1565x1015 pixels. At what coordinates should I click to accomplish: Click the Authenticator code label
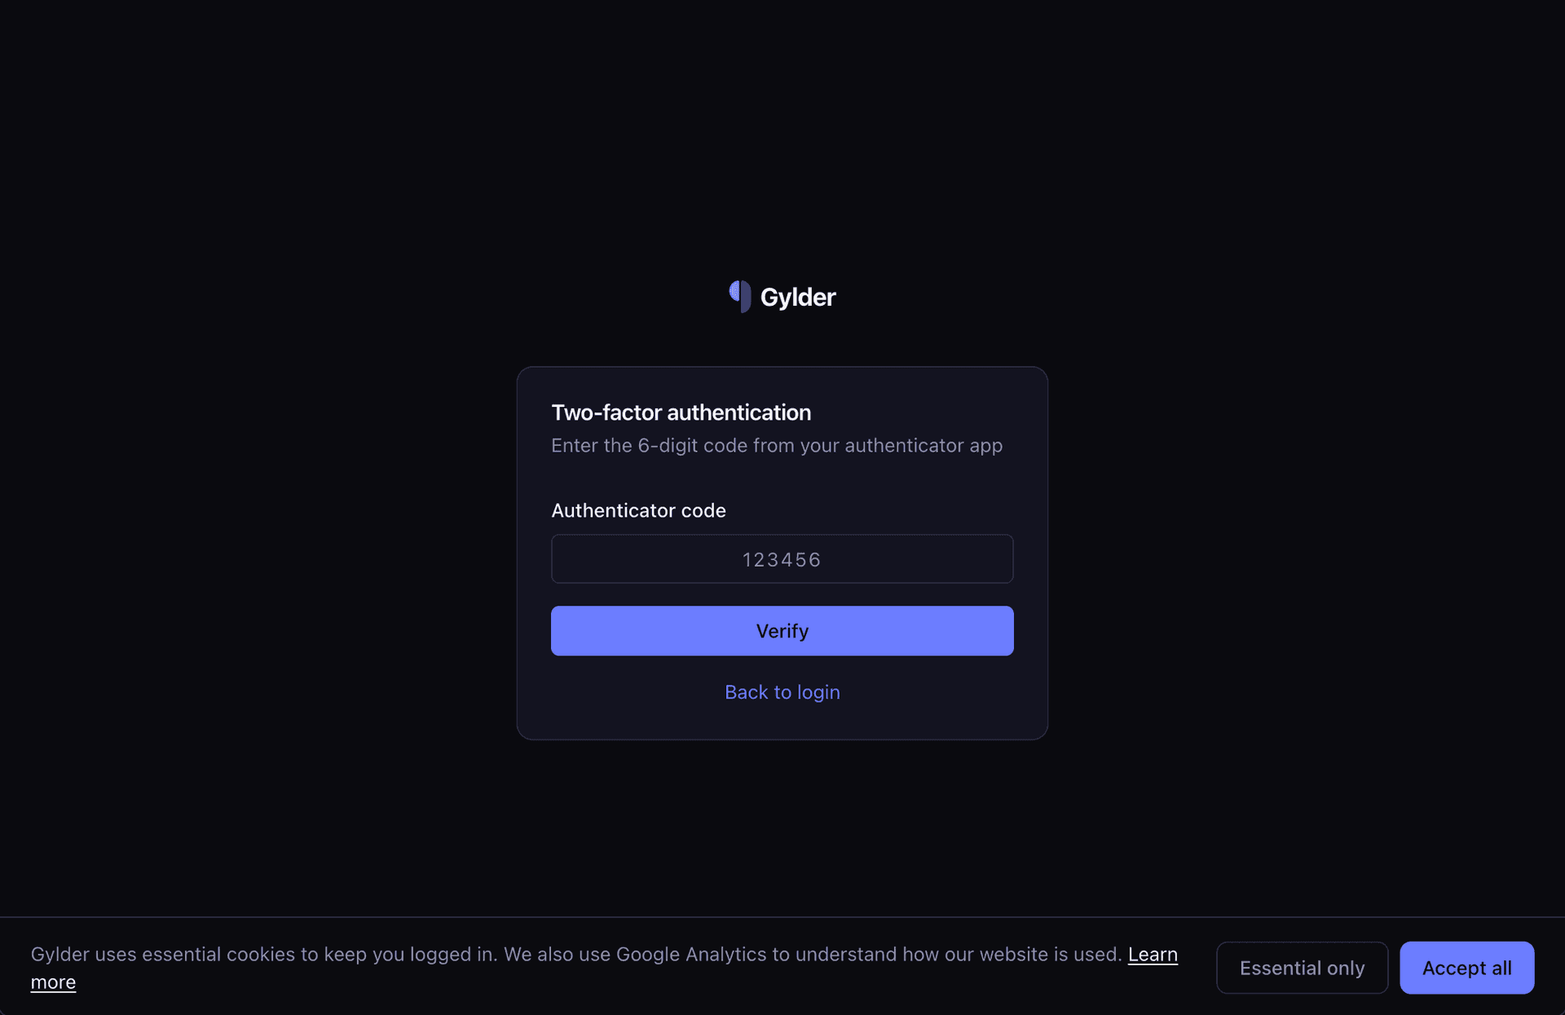[638, 510]
